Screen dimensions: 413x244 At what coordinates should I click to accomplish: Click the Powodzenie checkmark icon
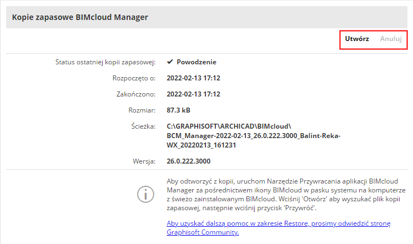[170, 62]
